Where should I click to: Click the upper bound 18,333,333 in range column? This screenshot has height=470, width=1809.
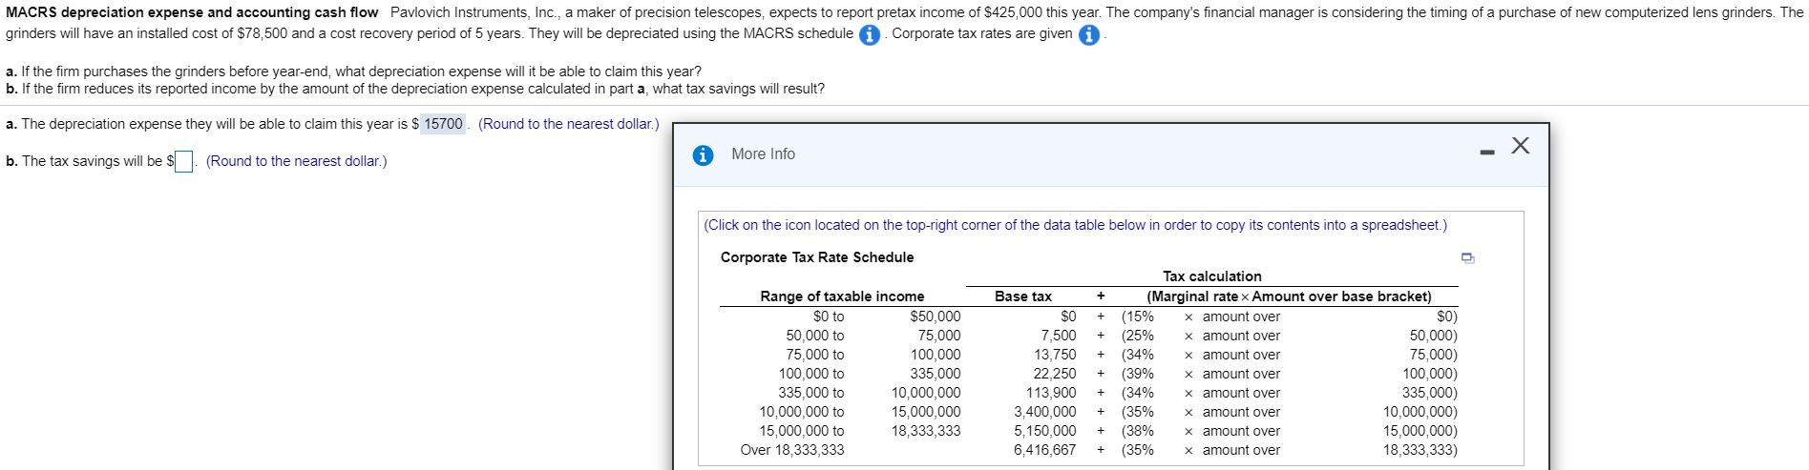[x=926, y=431]
